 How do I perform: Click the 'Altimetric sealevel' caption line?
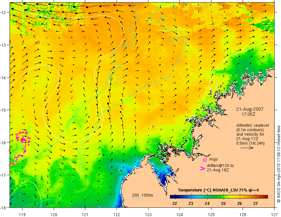tap(253, 125)
